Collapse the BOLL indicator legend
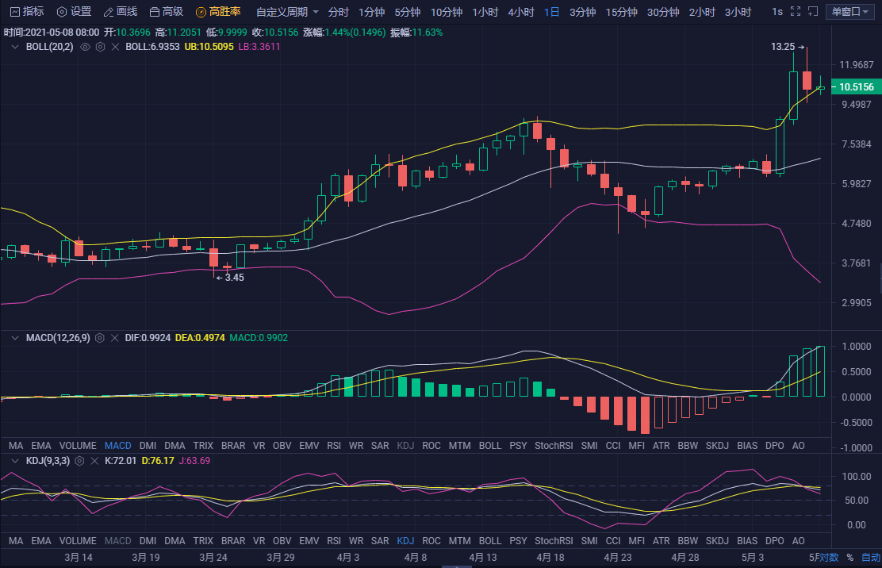The width and height of the screenshot is (882, 568). (14, 47)
